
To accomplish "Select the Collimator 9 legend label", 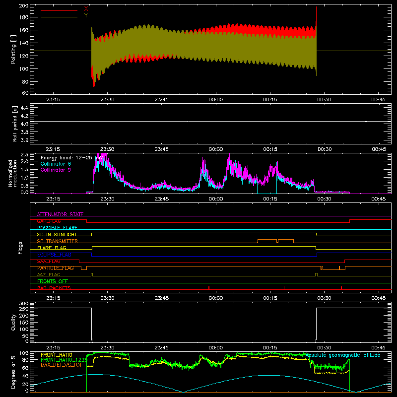I will [x=56, y=170].
